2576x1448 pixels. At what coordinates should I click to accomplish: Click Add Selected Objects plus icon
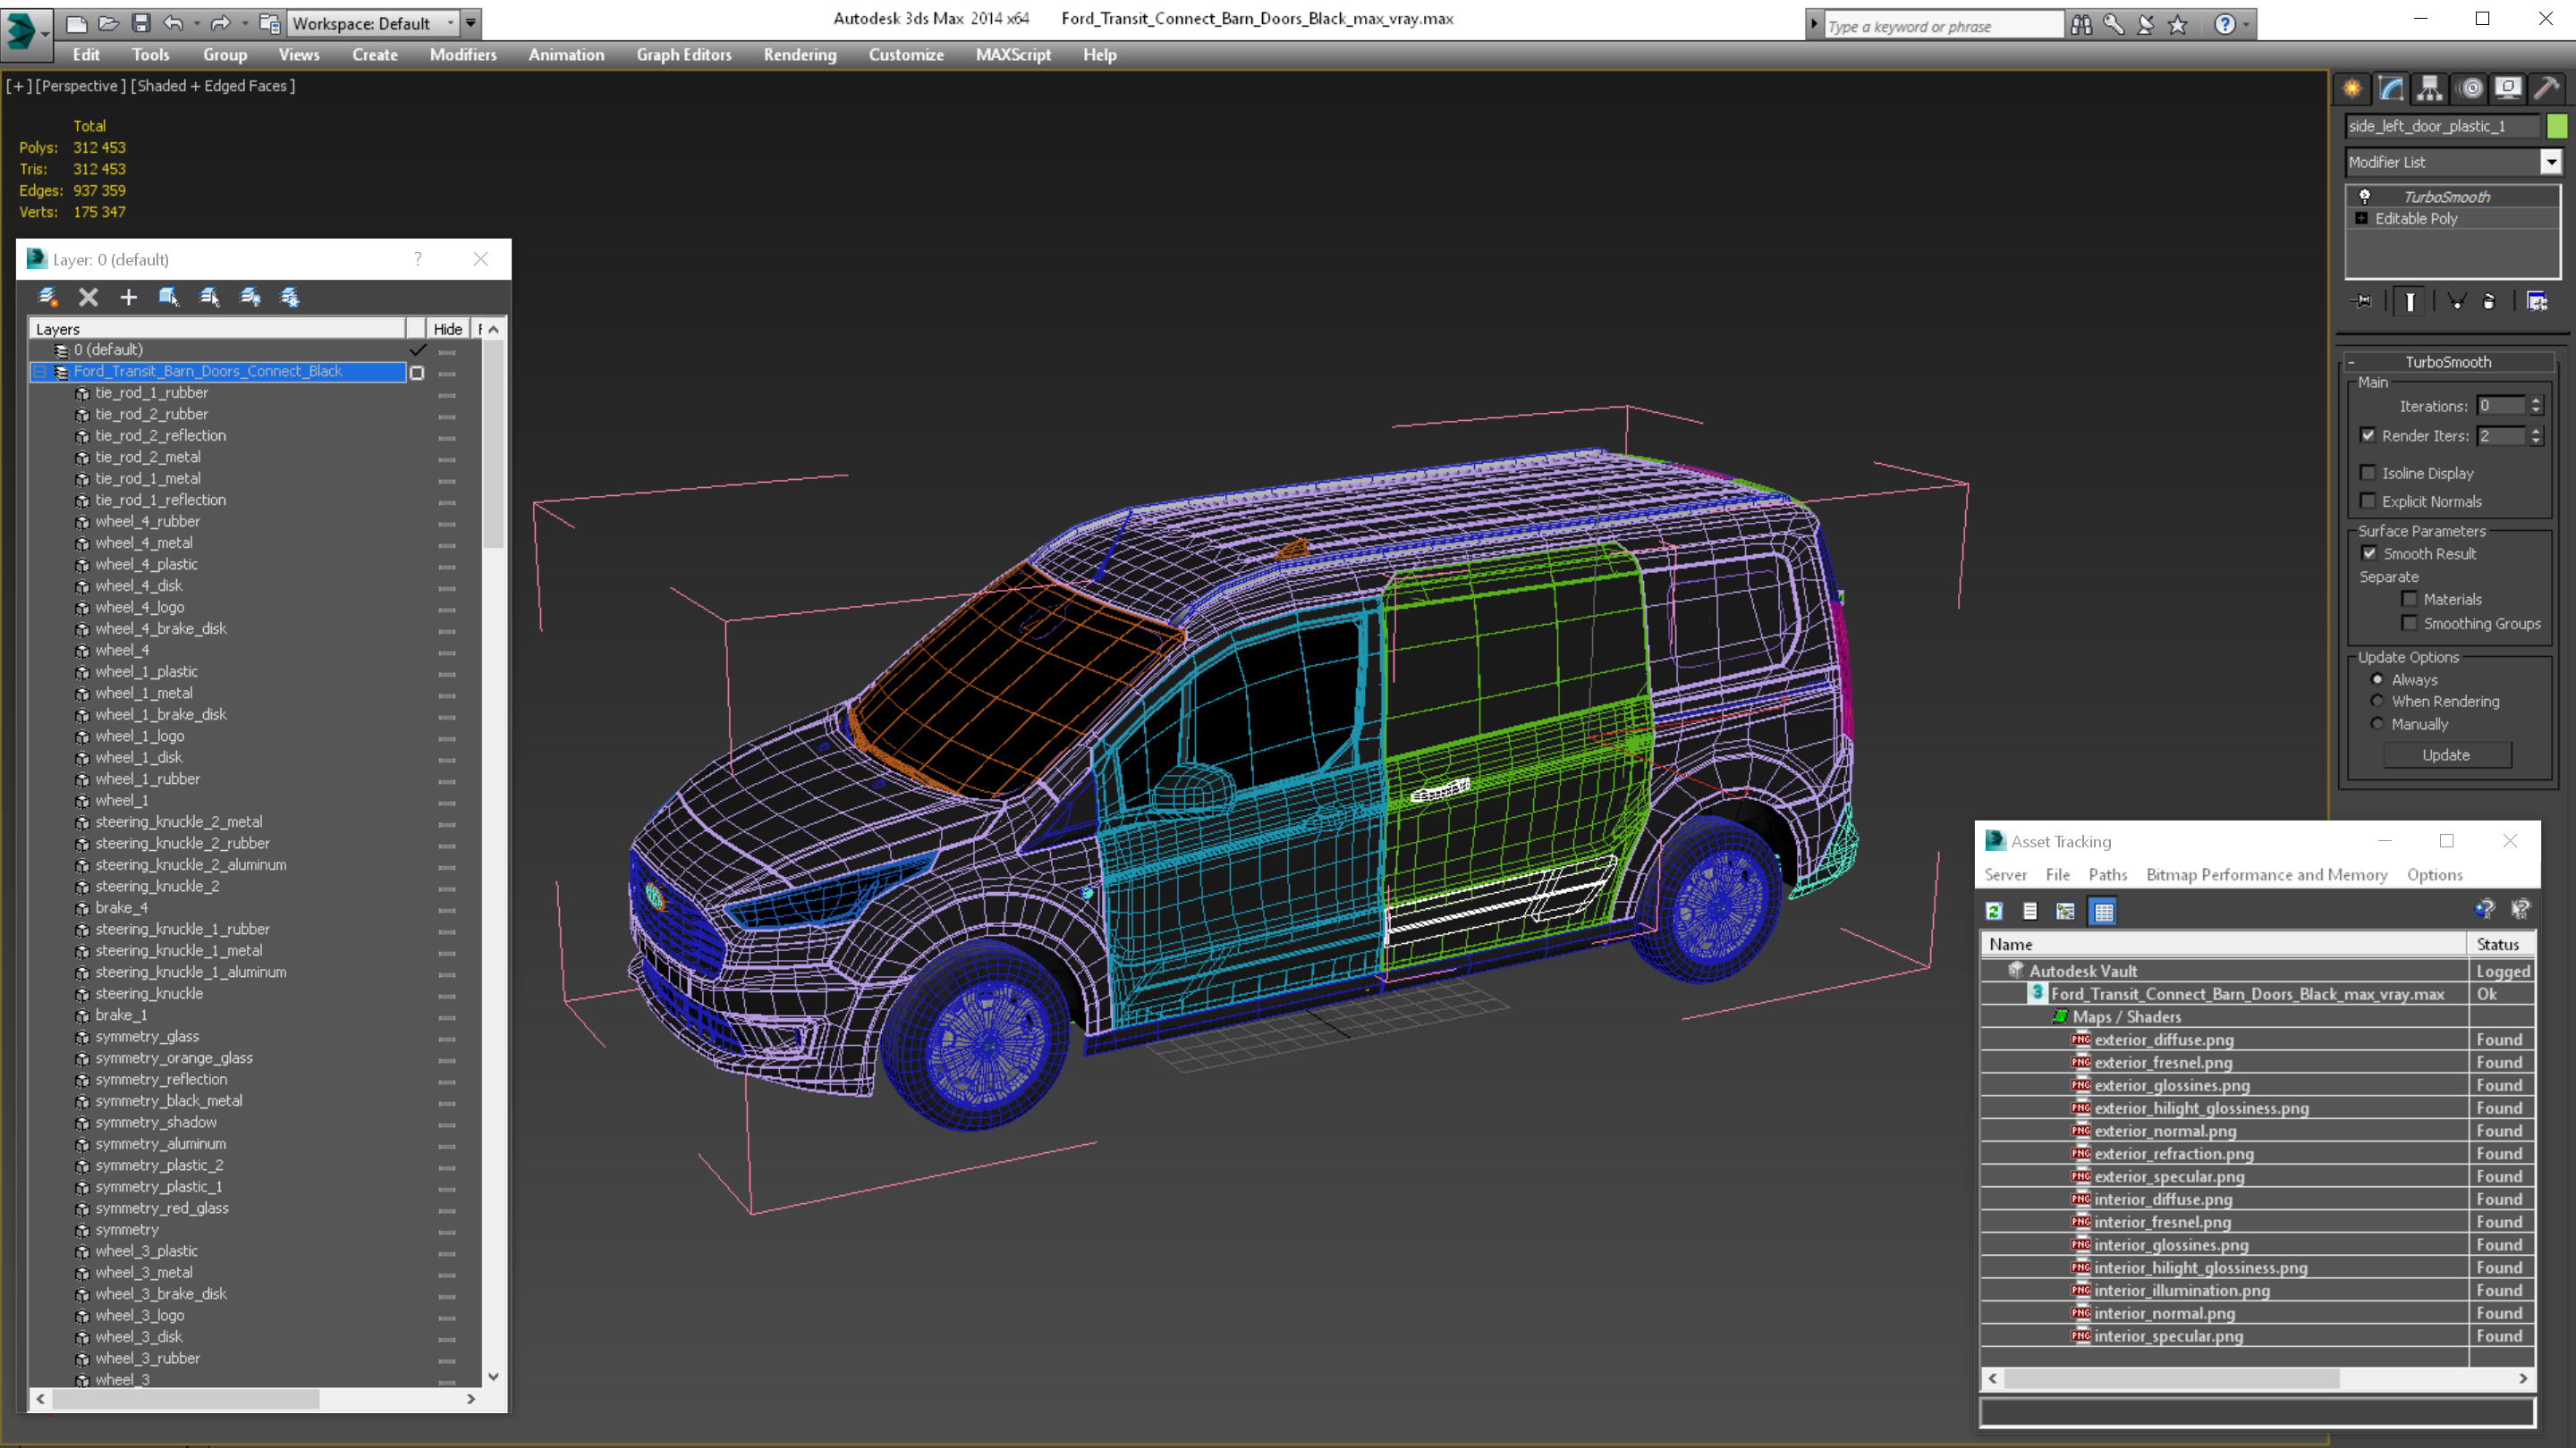[128, 297]
